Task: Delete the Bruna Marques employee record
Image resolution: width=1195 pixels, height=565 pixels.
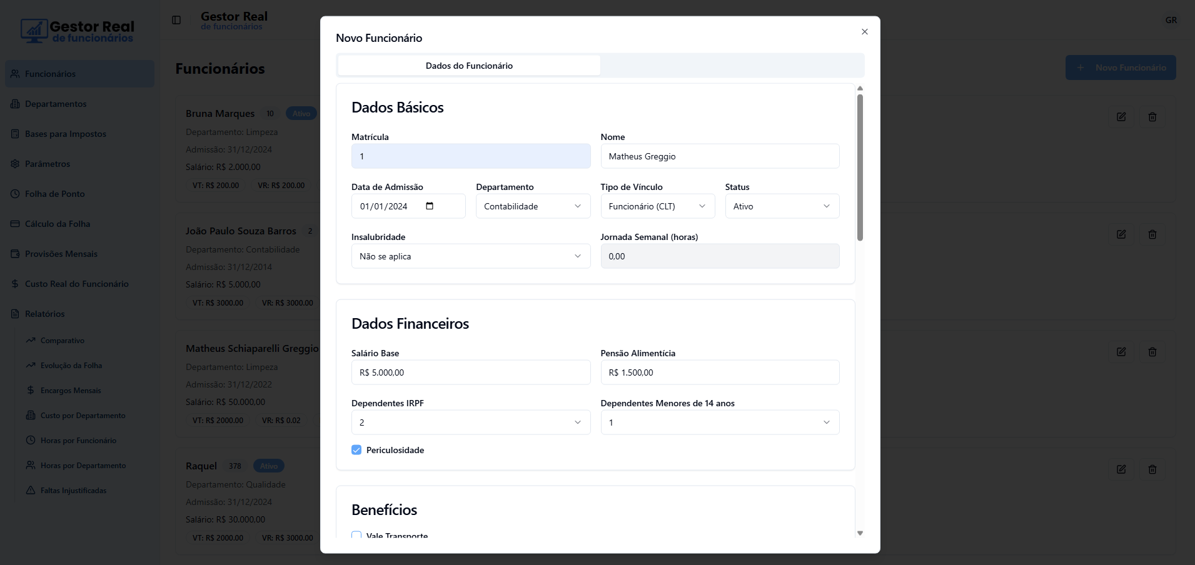Action: click(1152, 117)
